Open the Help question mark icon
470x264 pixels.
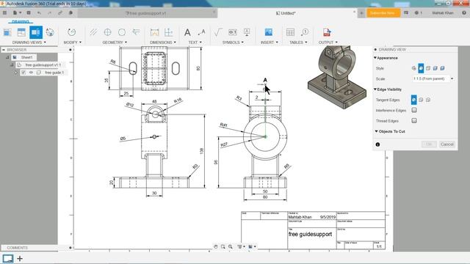click(464, 13)
